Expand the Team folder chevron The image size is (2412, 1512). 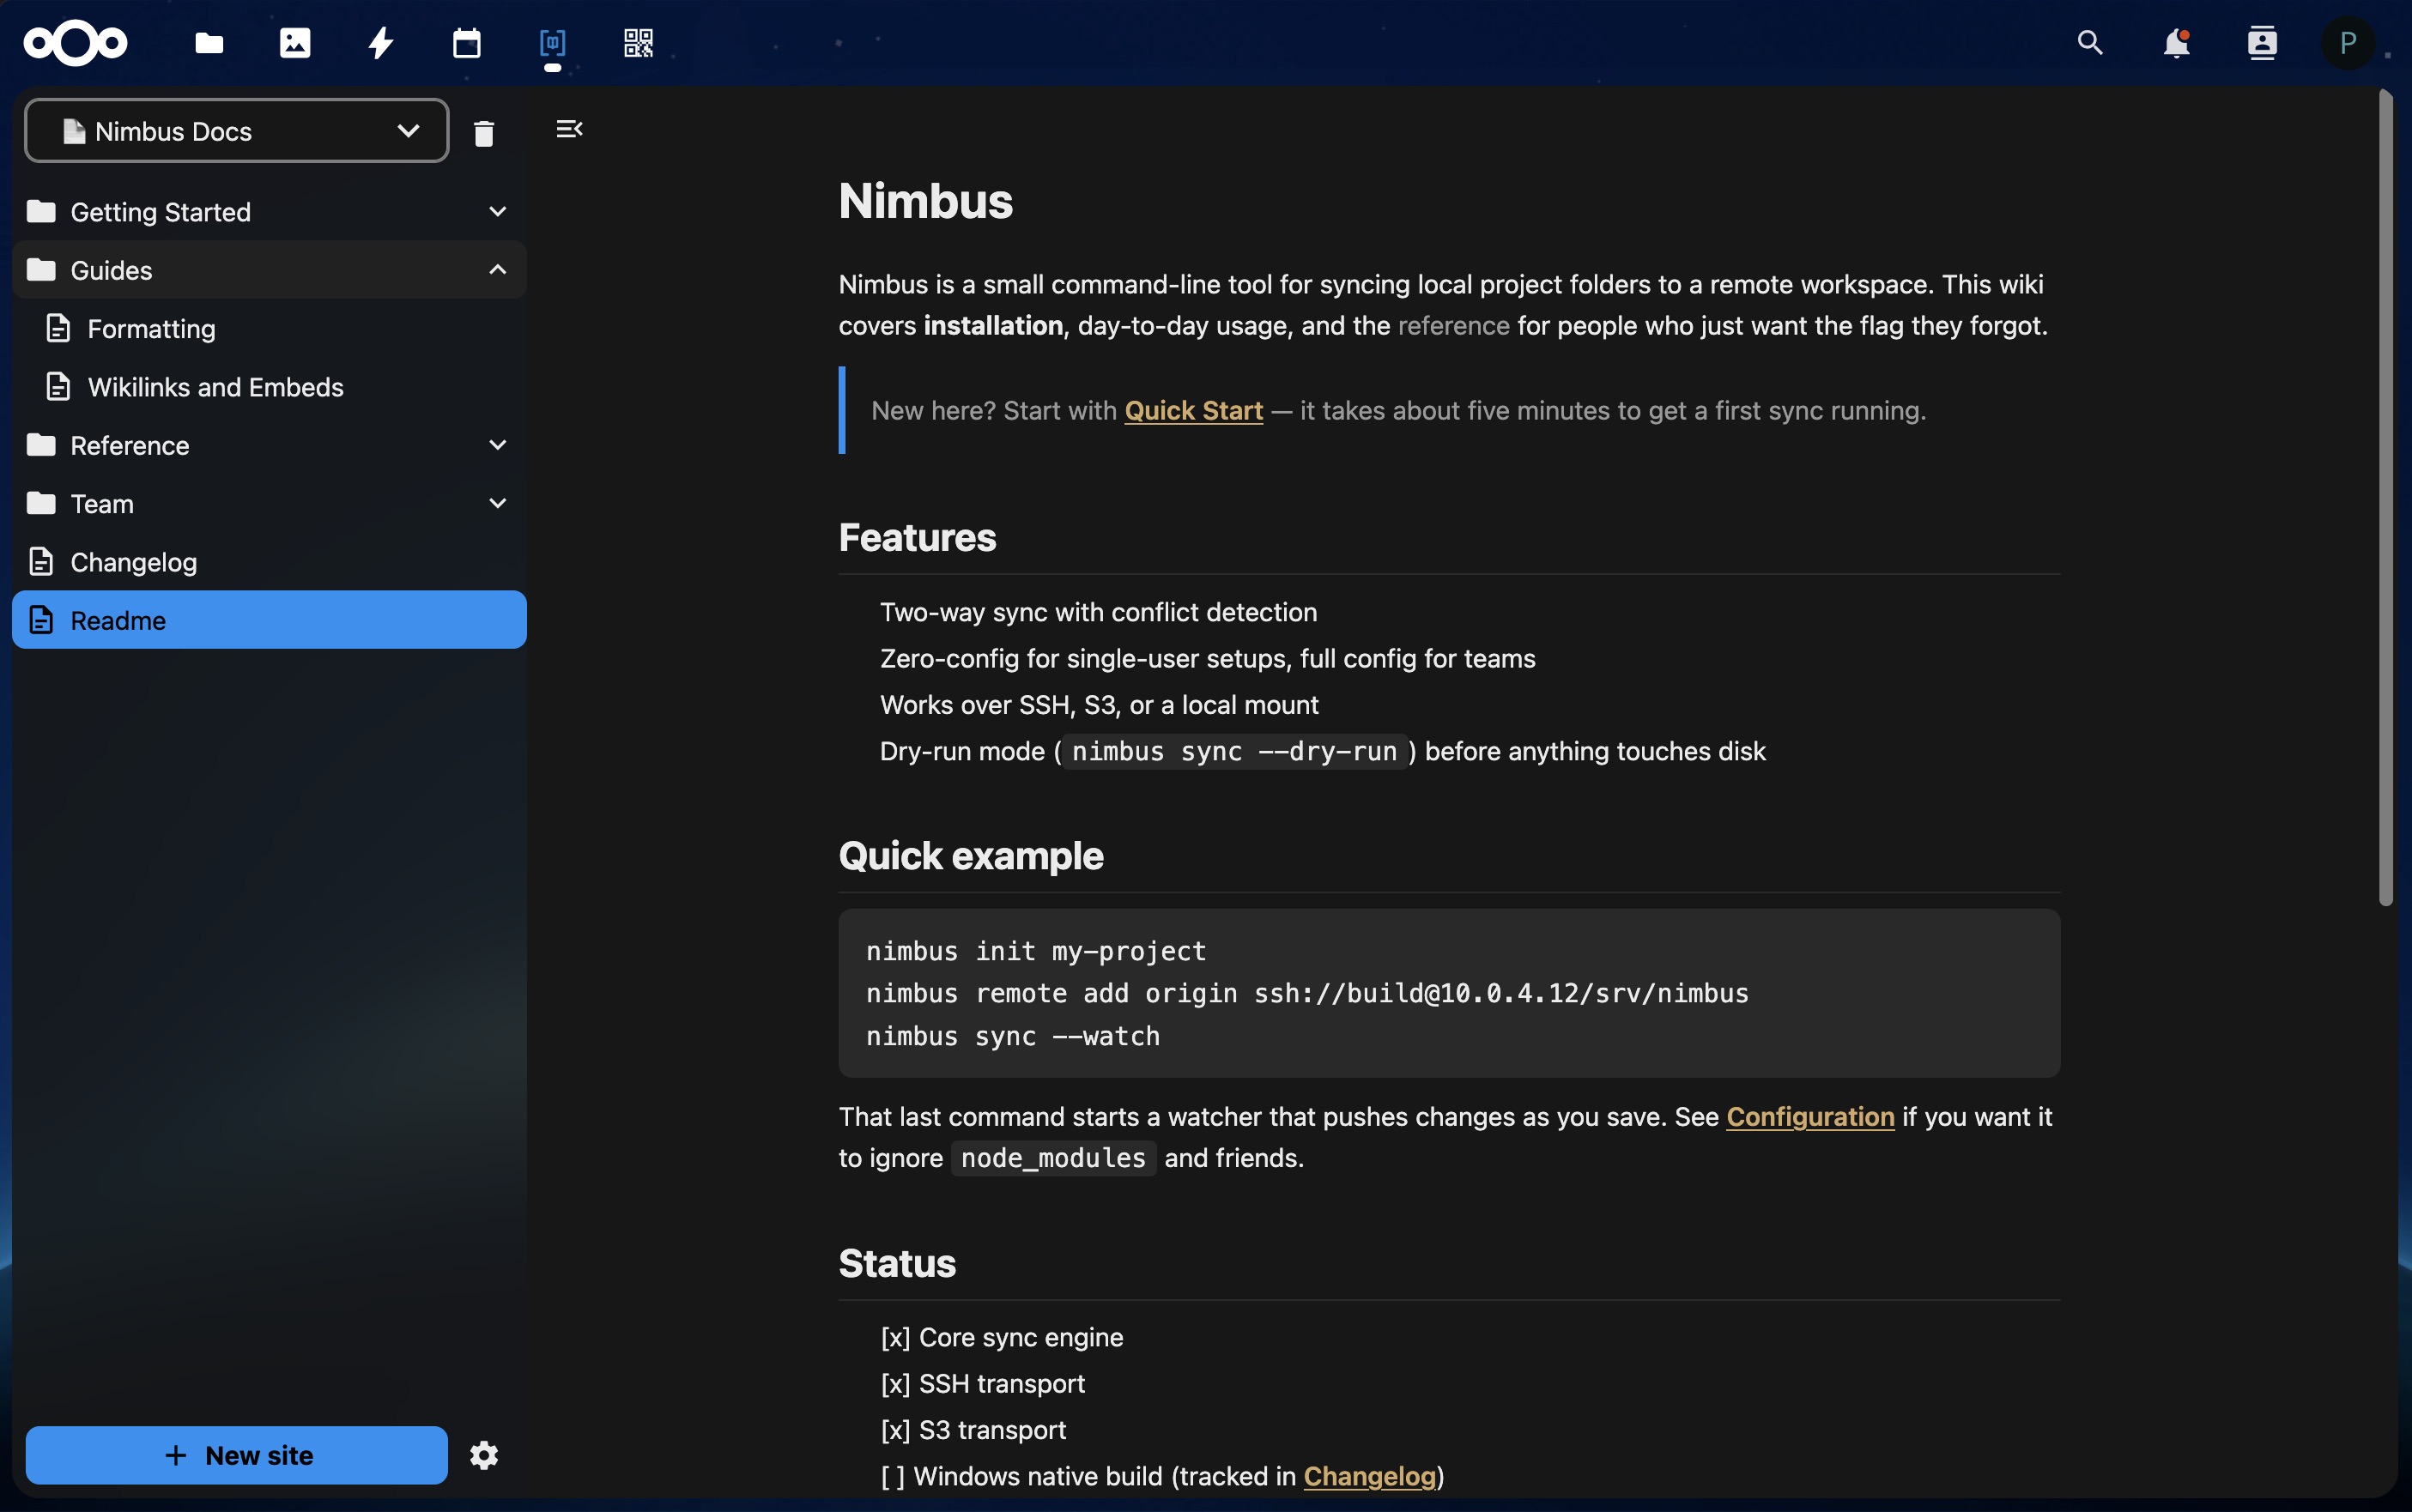coord(497,503)
